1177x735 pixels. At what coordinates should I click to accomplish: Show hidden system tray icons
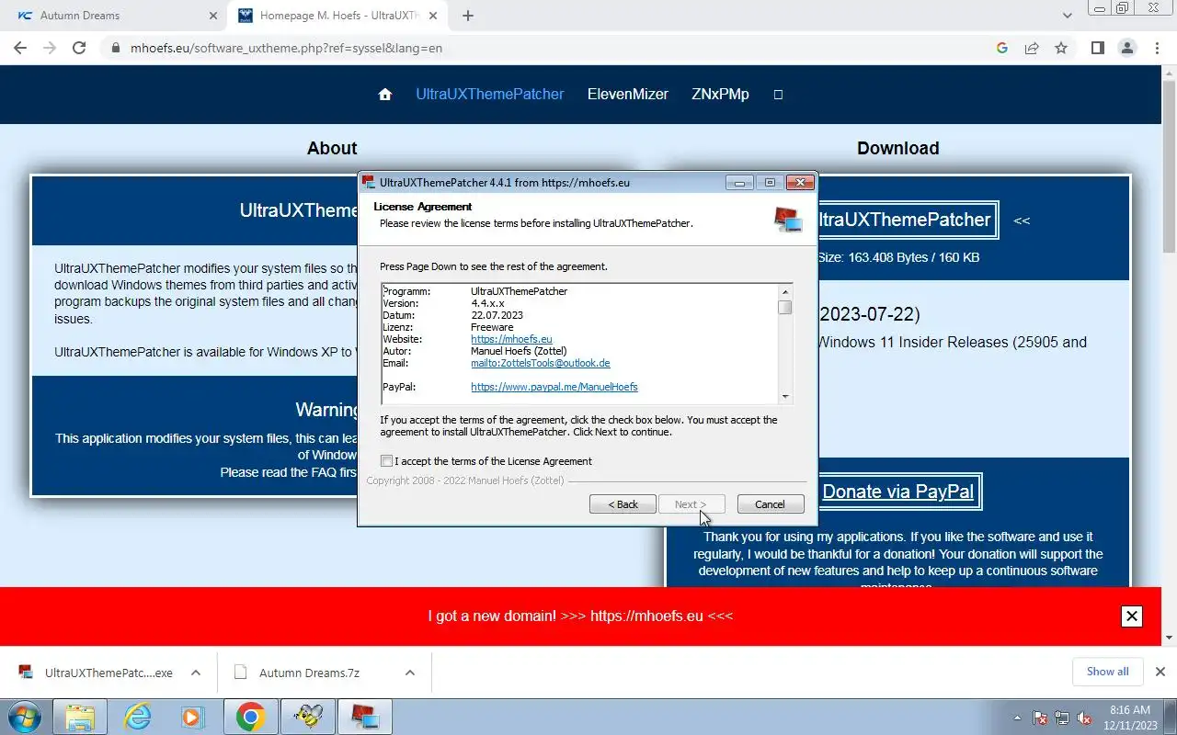(1017, 718)
